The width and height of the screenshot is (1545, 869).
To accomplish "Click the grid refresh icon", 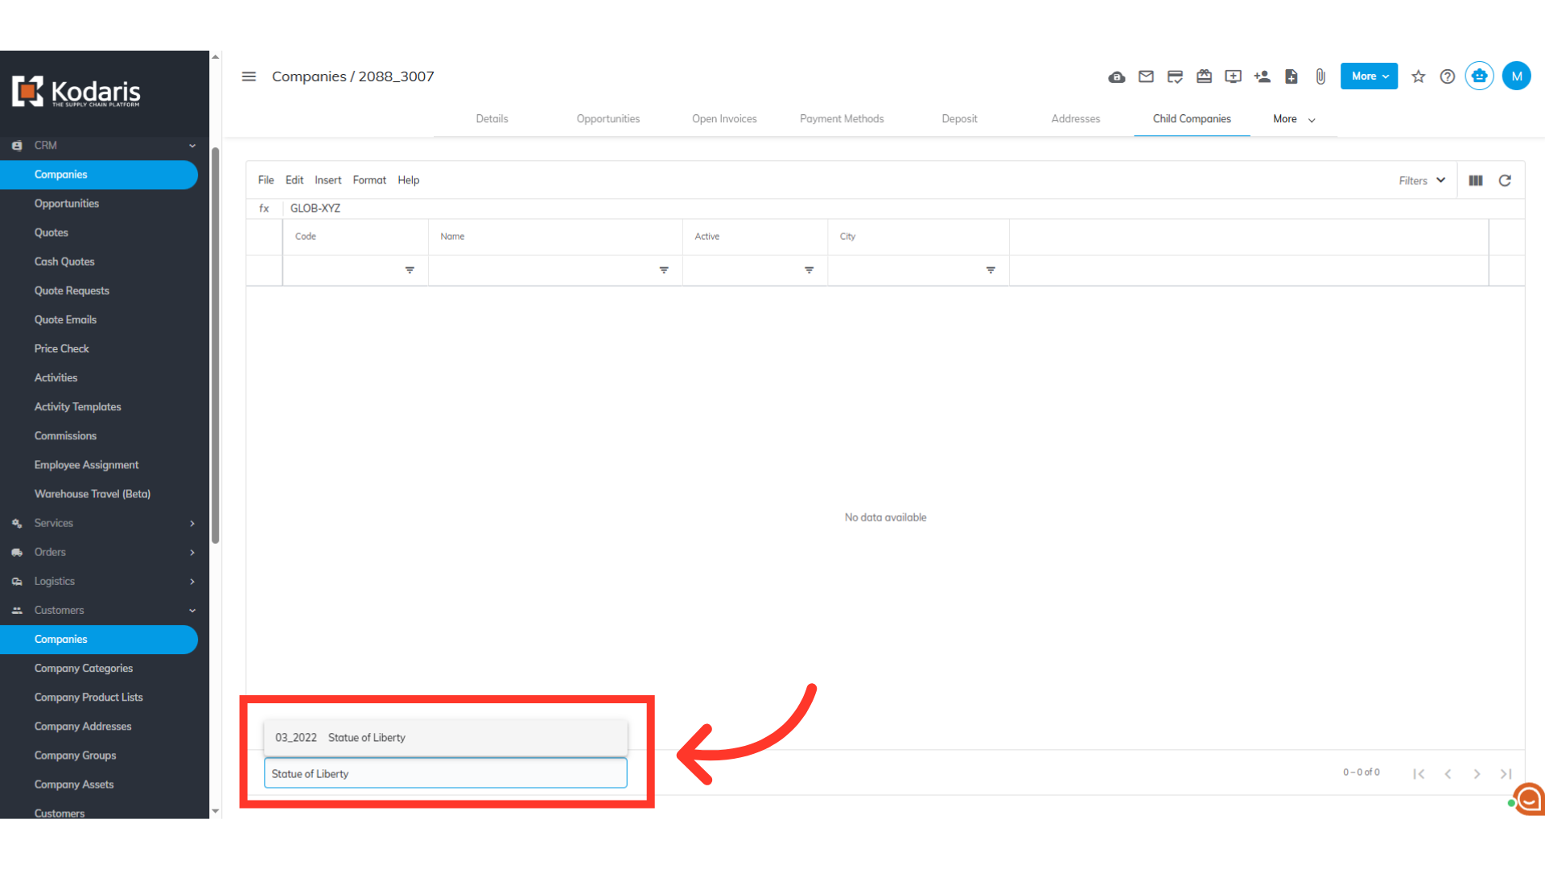I will click(x=1505, y=180).
